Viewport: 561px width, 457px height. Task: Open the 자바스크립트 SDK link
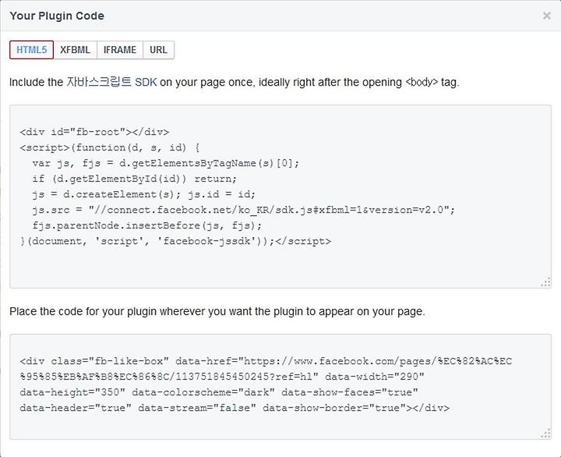pyautogui.click(x=111, y=82)
